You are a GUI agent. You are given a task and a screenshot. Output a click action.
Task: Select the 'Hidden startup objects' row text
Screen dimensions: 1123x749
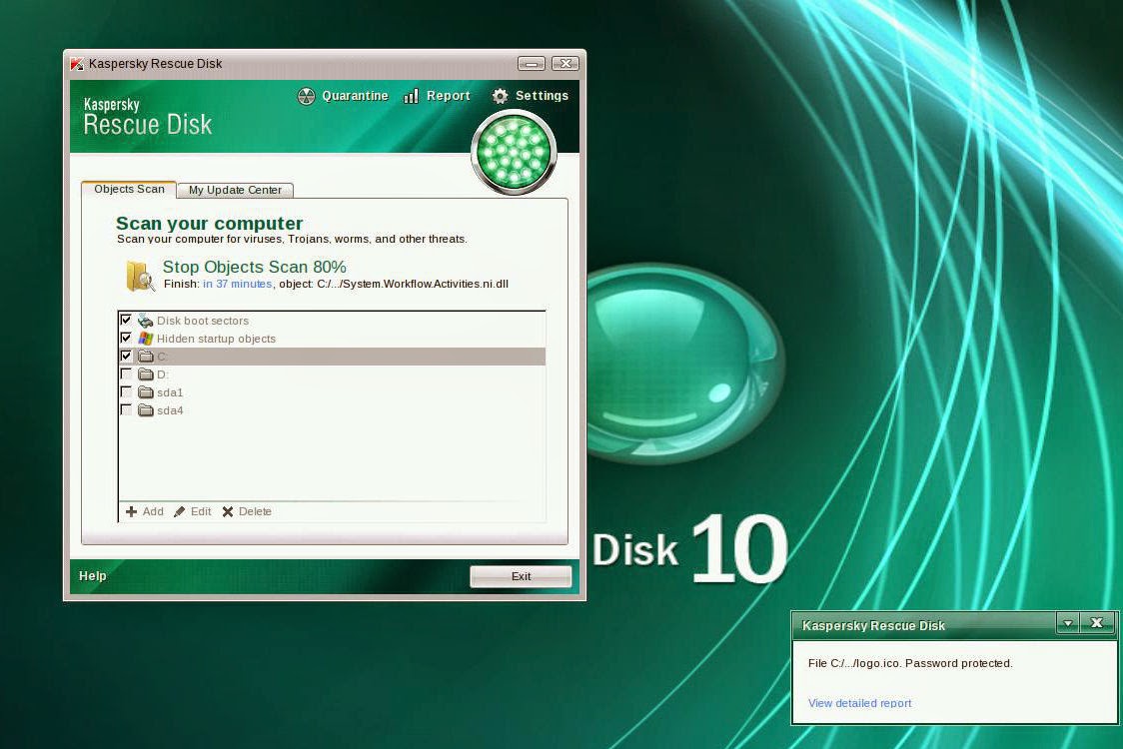point(216,339)
